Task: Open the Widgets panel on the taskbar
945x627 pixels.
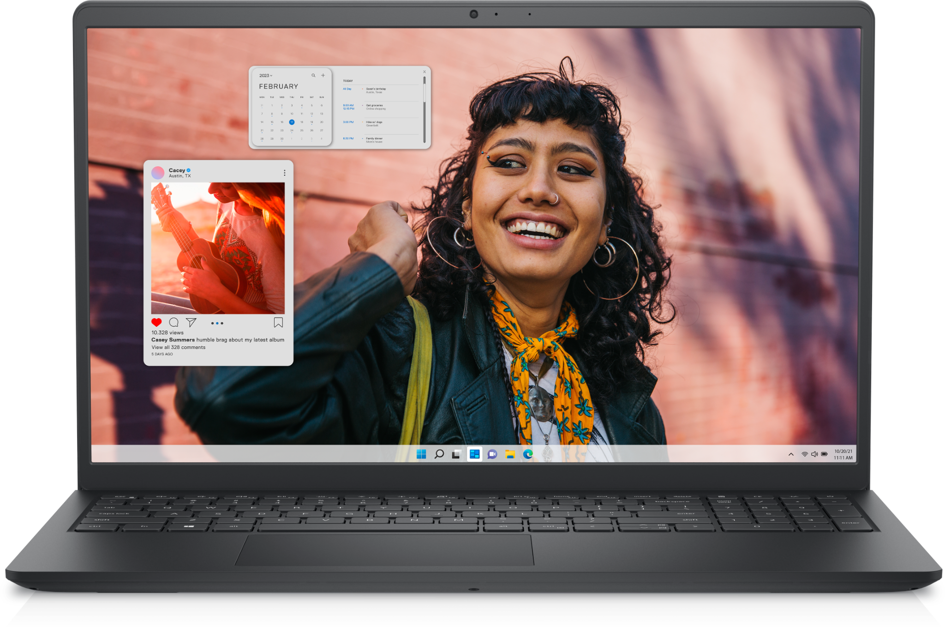Action: 474,454
